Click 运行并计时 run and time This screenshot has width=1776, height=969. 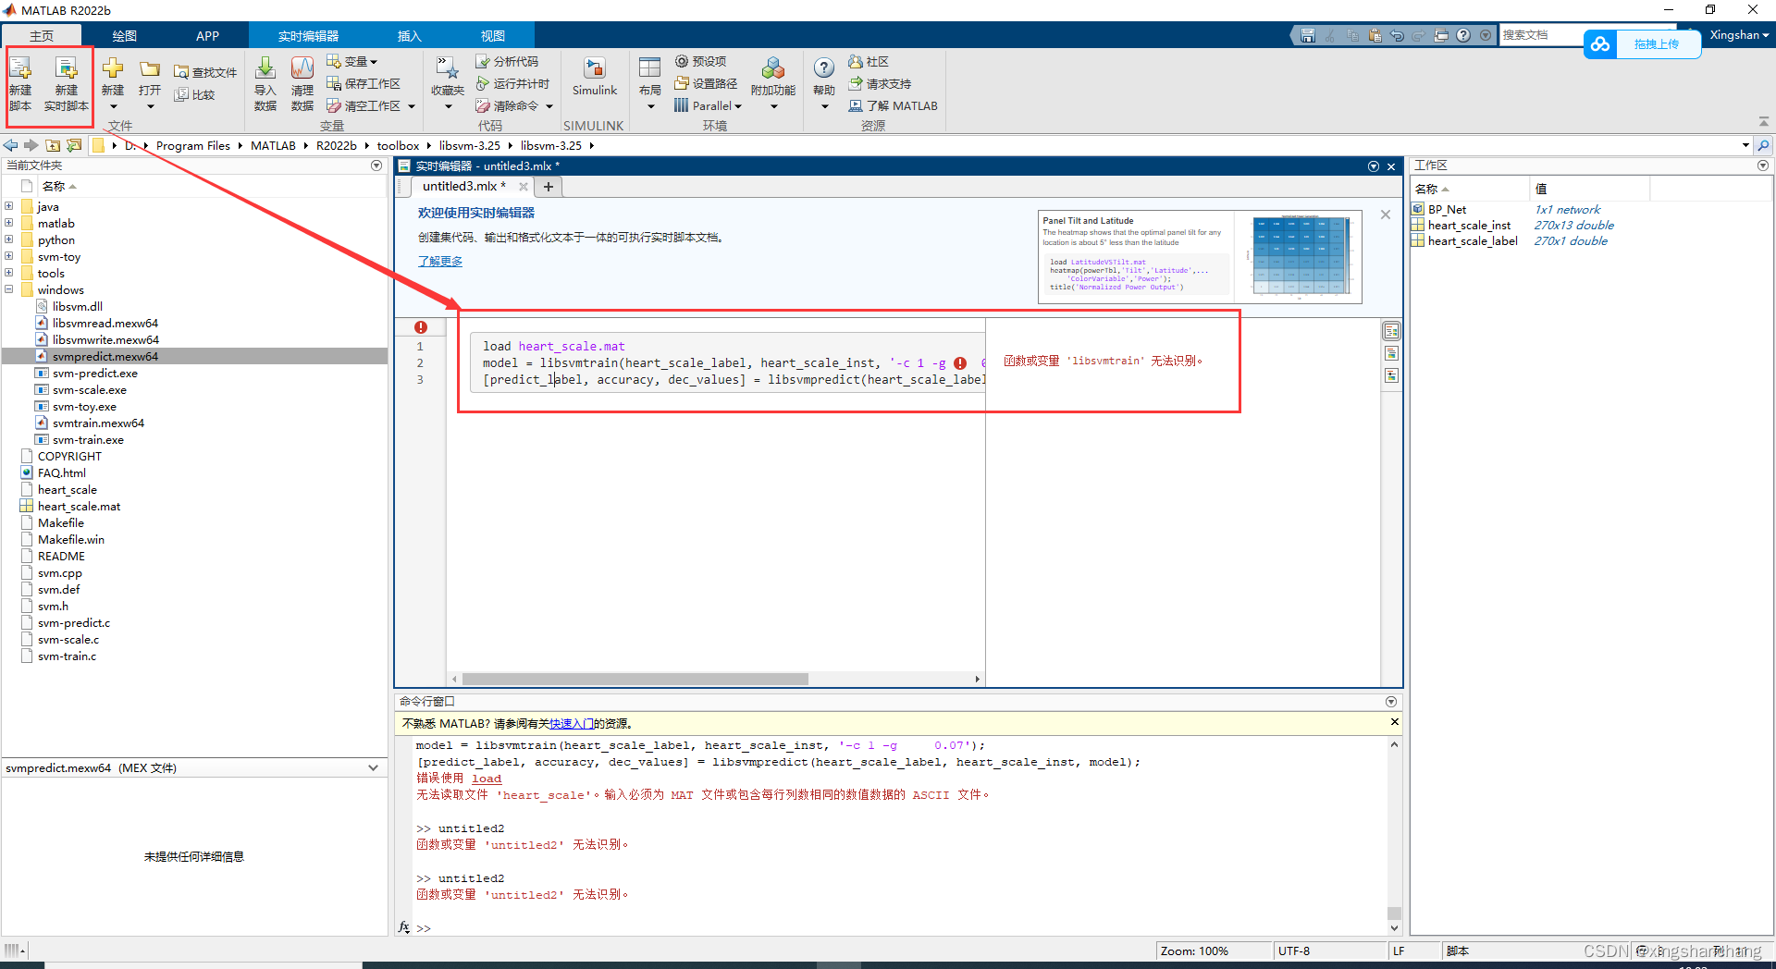tap(512, 83)
